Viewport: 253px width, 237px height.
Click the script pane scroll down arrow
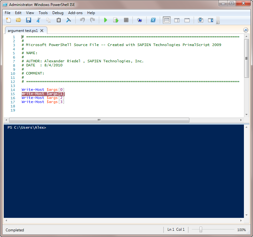[246, 115]
